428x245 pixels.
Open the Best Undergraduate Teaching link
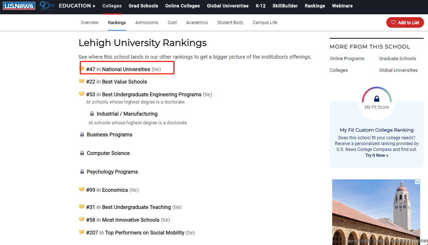point(136,207)
